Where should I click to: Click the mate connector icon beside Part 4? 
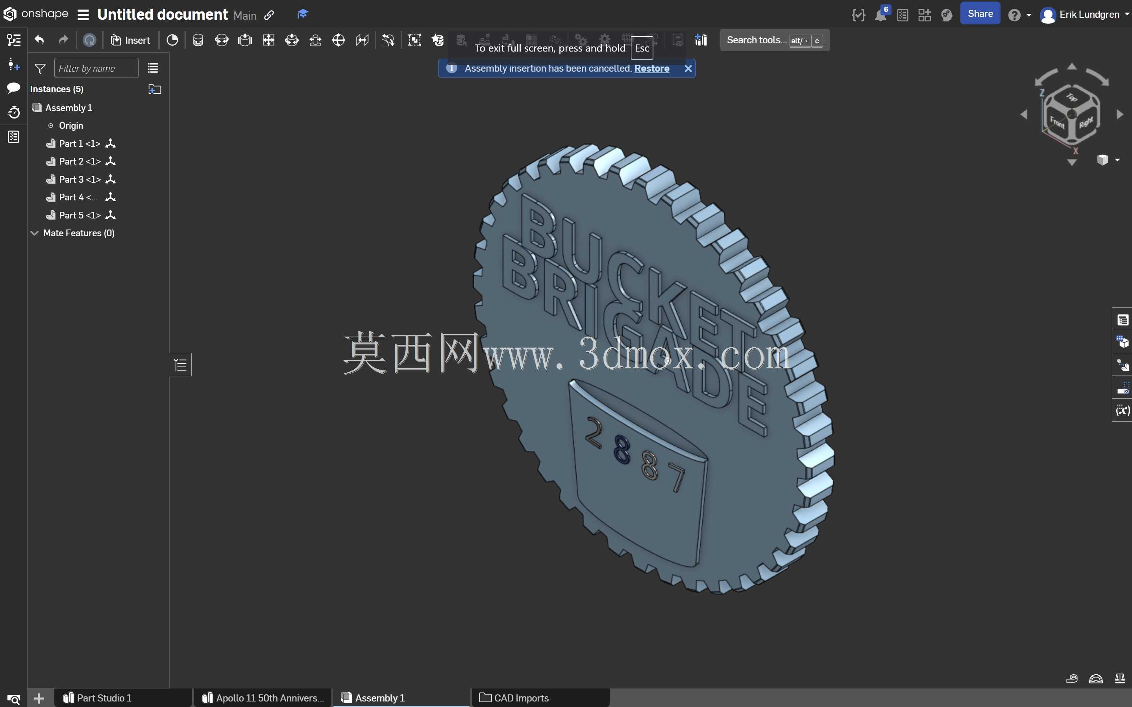coord(110,197)
